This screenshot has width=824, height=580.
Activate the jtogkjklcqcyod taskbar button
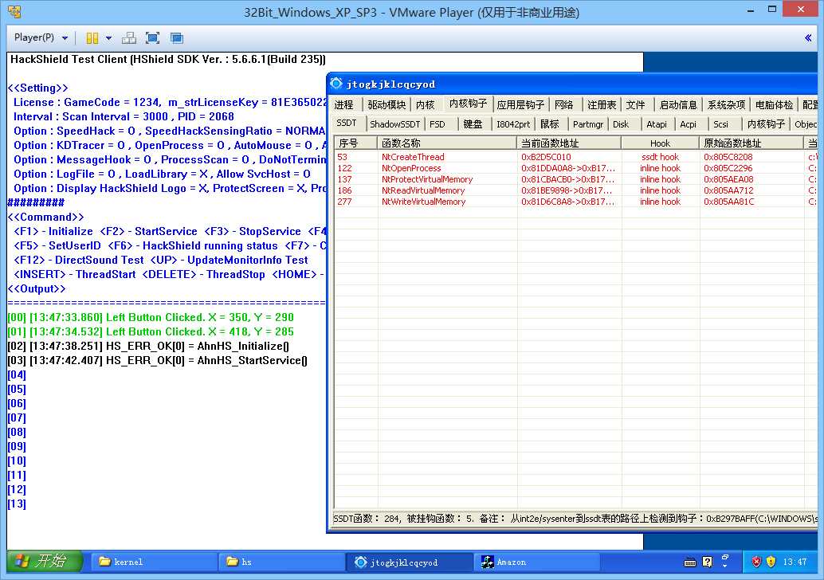[410, 562]
